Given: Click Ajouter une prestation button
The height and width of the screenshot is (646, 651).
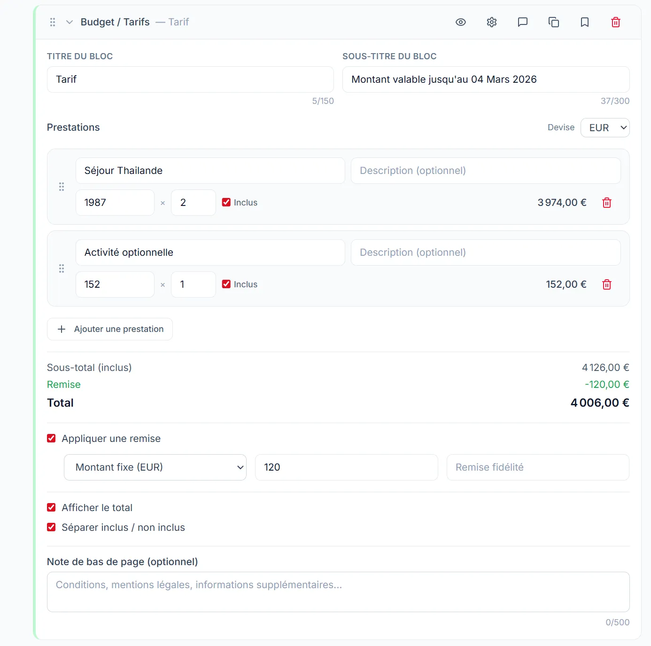Looking at the screenshot, I should click(x=110, y=329).
